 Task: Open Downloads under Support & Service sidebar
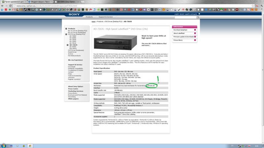pyautogui.click(x=72, y=67)
